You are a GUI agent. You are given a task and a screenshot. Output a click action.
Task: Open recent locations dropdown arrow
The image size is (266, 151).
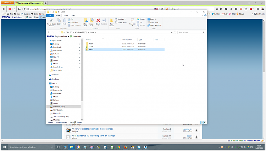click(56, 32)
